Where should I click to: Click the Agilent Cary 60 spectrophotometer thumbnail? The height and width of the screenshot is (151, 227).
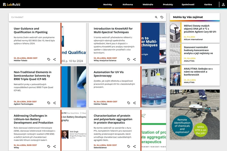click(175, 32)
